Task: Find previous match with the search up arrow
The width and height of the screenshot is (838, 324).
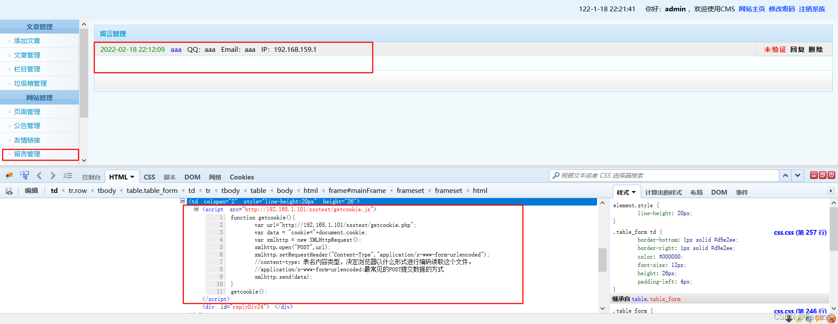Action: (x=785, y=175)
